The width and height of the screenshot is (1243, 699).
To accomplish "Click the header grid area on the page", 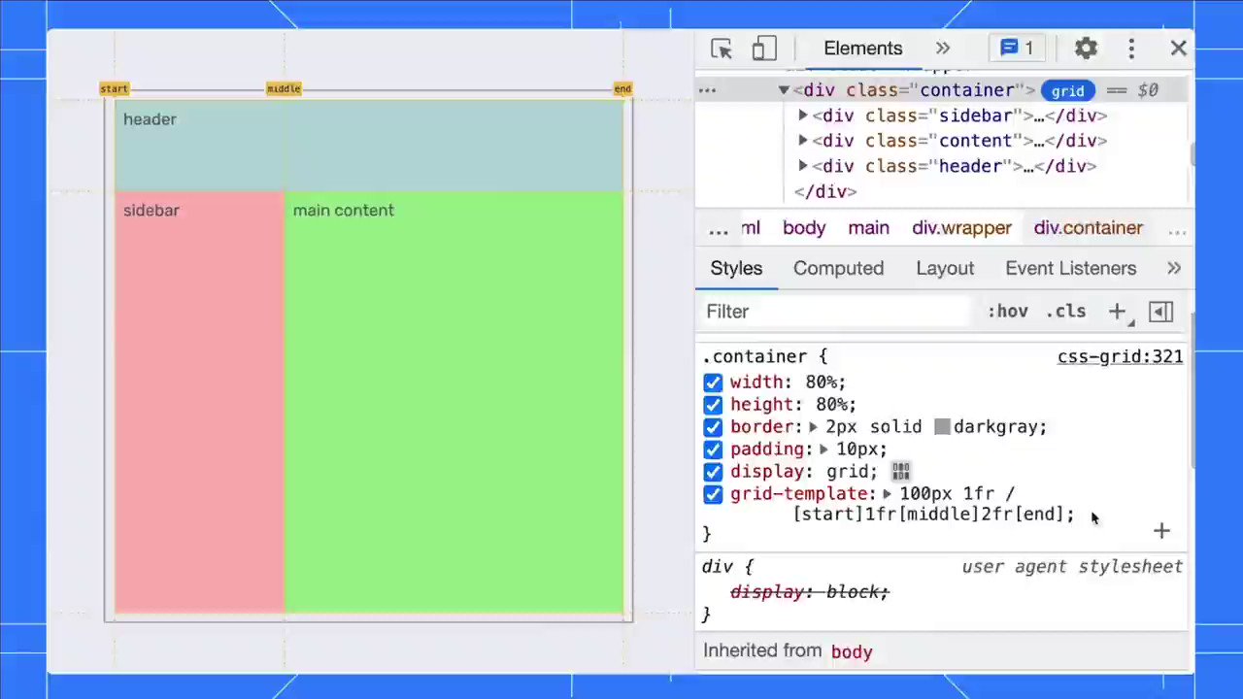I will 369,146.
